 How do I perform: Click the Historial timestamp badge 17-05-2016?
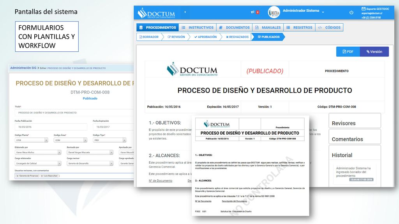pos(361,180)
